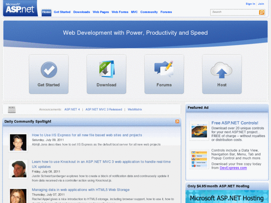Open the IIS Express article link

point(87,135)
